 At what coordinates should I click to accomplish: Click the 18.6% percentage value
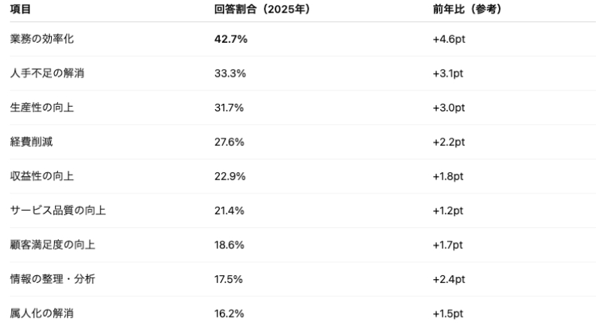[x=230, y=245]
